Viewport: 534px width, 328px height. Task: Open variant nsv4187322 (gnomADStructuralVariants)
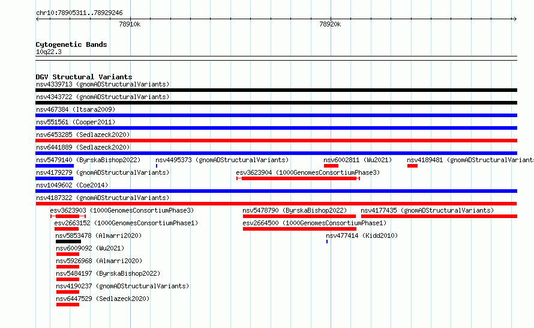point(103,198)
